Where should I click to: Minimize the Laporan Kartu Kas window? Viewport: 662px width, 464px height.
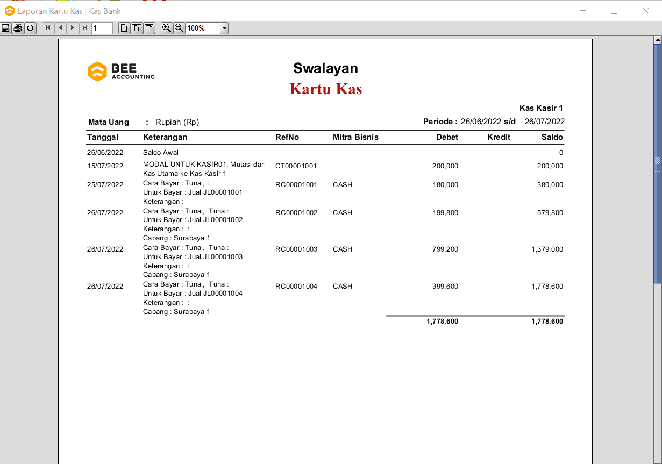pos(582,11)
